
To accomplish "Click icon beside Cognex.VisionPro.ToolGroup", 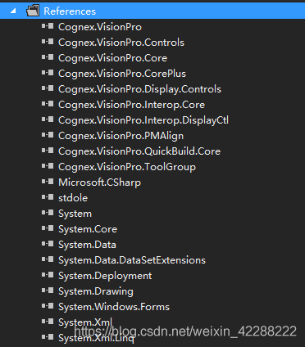I will click(x=48, y=166).
